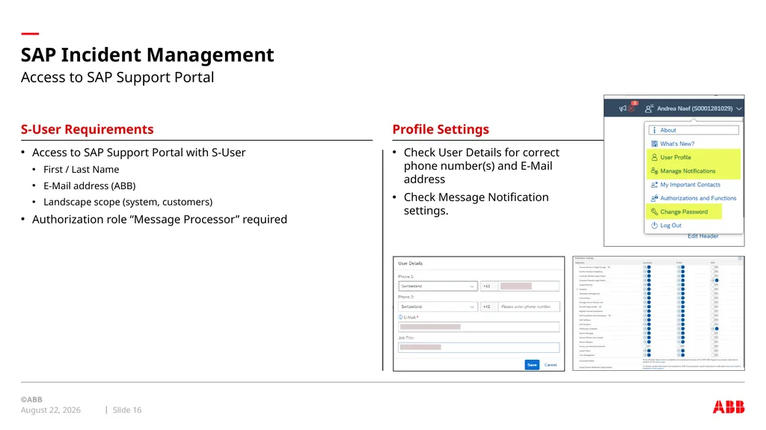Screen dimensions: 766x430
Task: Open the red error alert icon with badge 2
Action: tap(632, 107)
